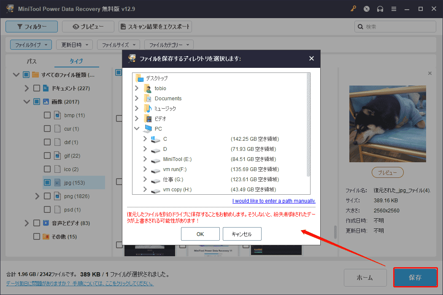Screen dimensions: 443x295
Task: Click the magnifier icon in search box
Action: [x=360, y=27]
